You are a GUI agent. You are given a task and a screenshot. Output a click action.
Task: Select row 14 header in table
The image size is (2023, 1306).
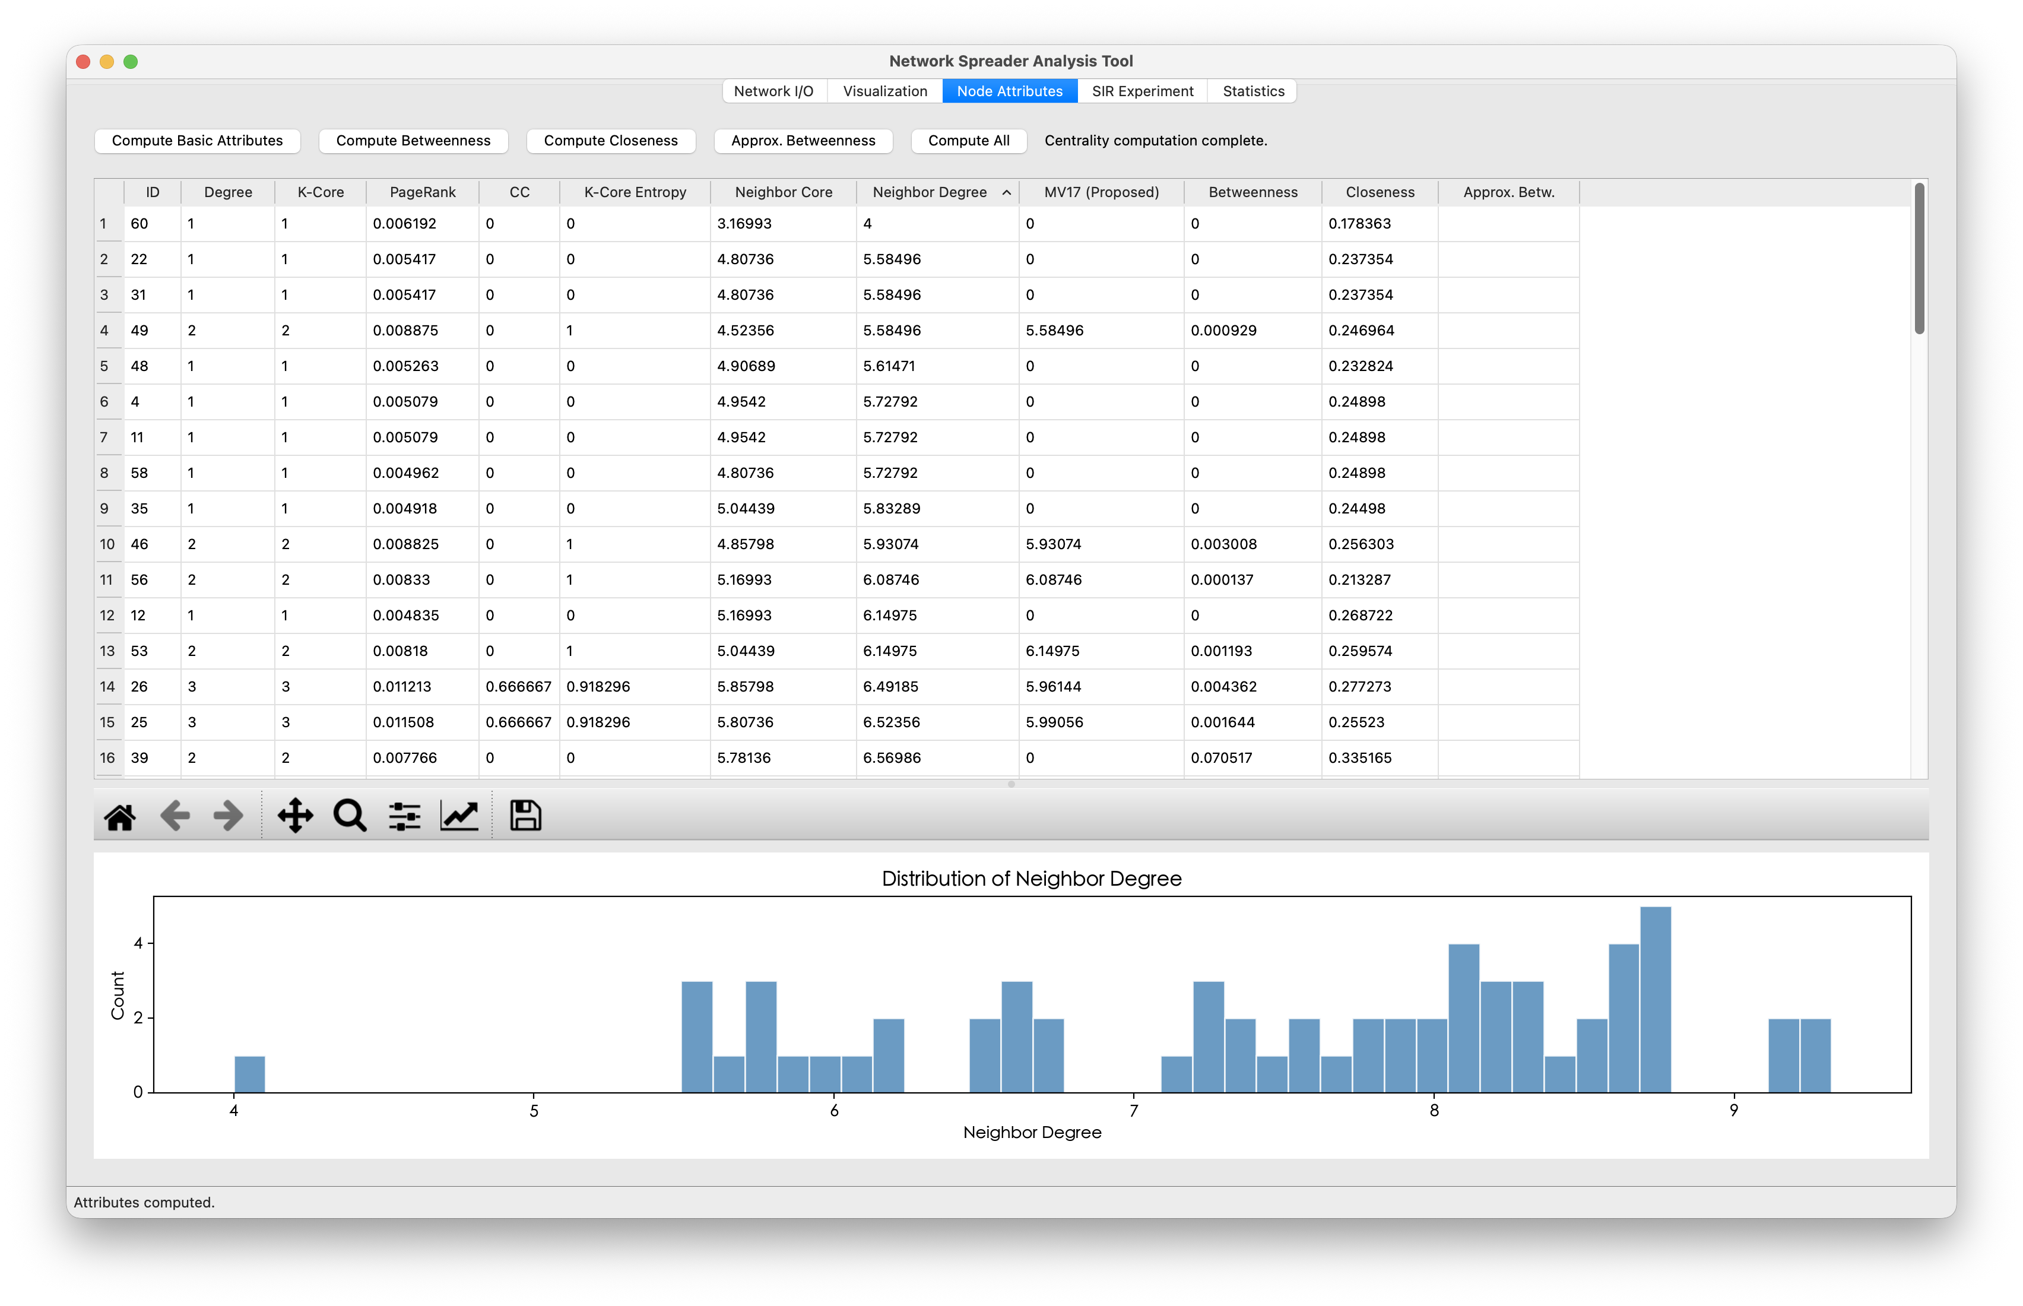[107, 687]
